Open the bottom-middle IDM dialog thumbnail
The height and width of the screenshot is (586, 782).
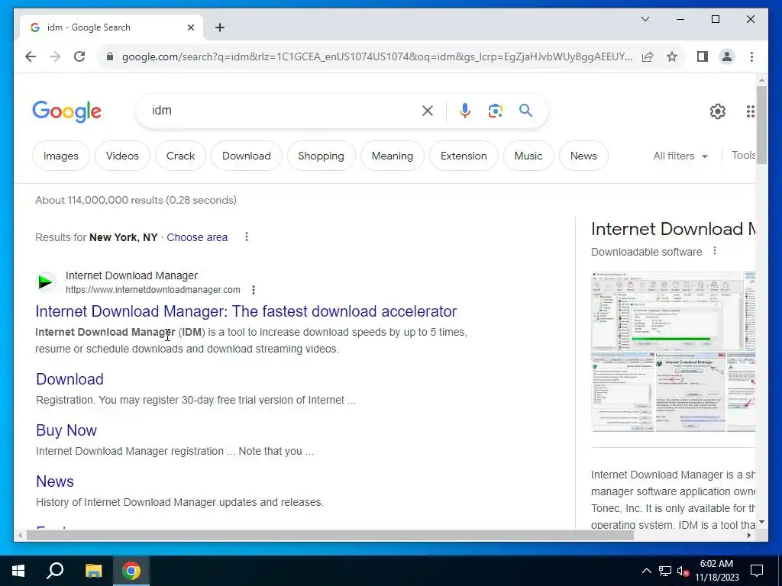click(690, 393)
